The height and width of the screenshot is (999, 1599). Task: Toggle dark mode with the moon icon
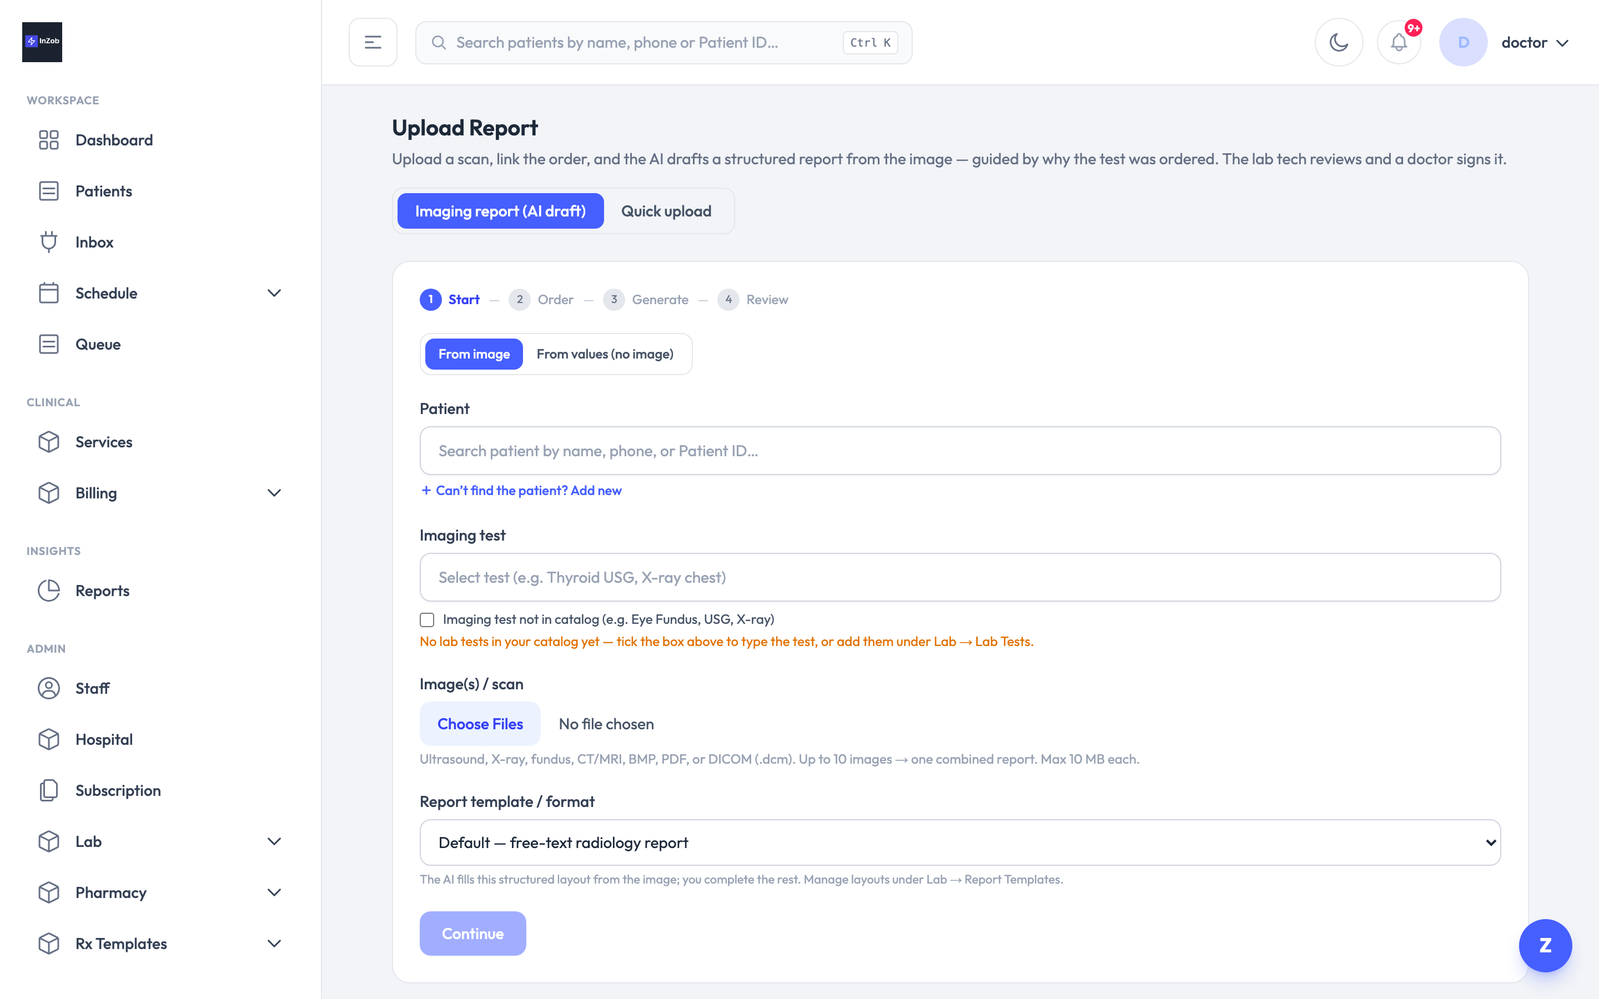pos(1339,42)
